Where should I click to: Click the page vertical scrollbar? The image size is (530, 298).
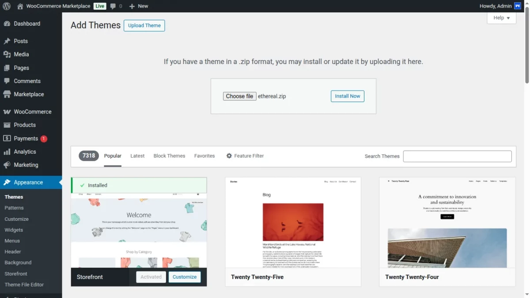[527, 44]
